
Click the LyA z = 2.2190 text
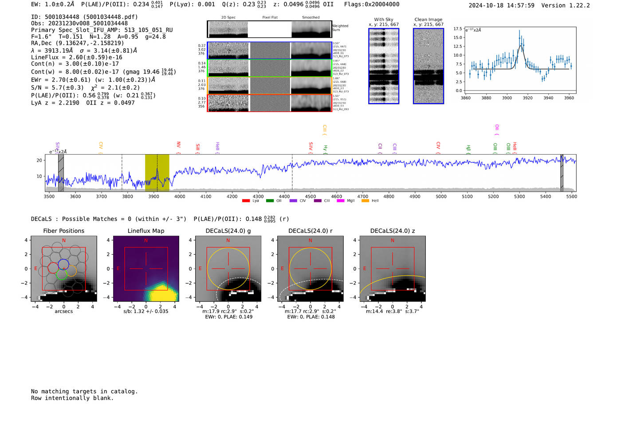point(55,103)
